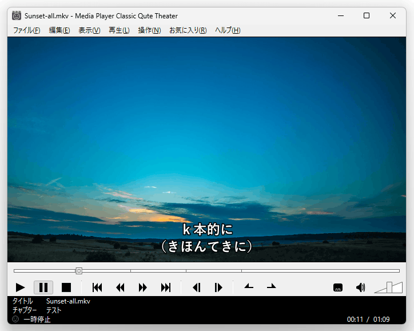Open the お気に入り(R) menu
Viewport: 414px width, 331px height.
188,30
